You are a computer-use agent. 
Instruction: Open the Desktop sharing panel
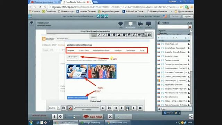(x=148, y=25)
